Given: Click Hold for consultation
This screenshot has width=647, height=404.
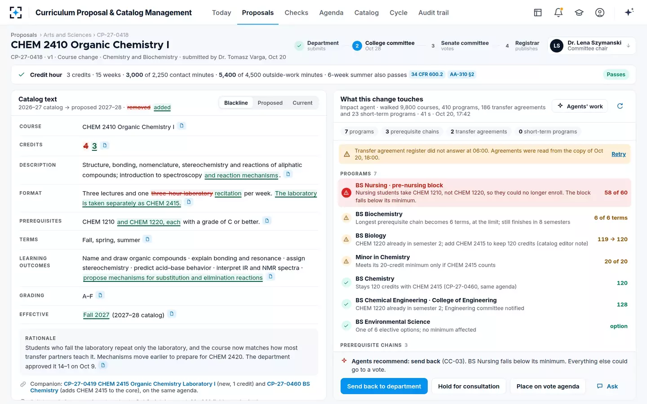Looking at the screenshot, I should coord(469,386).
